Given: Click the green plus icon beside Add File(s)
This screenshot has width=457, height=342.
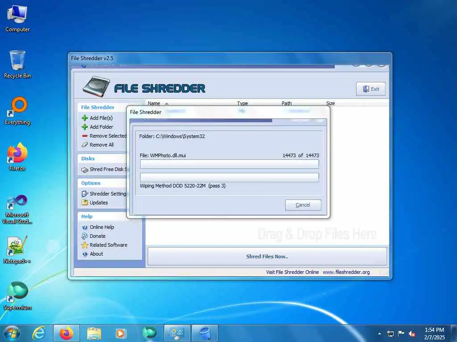Looking at the screenshot, I should click(x=85, y=118).
